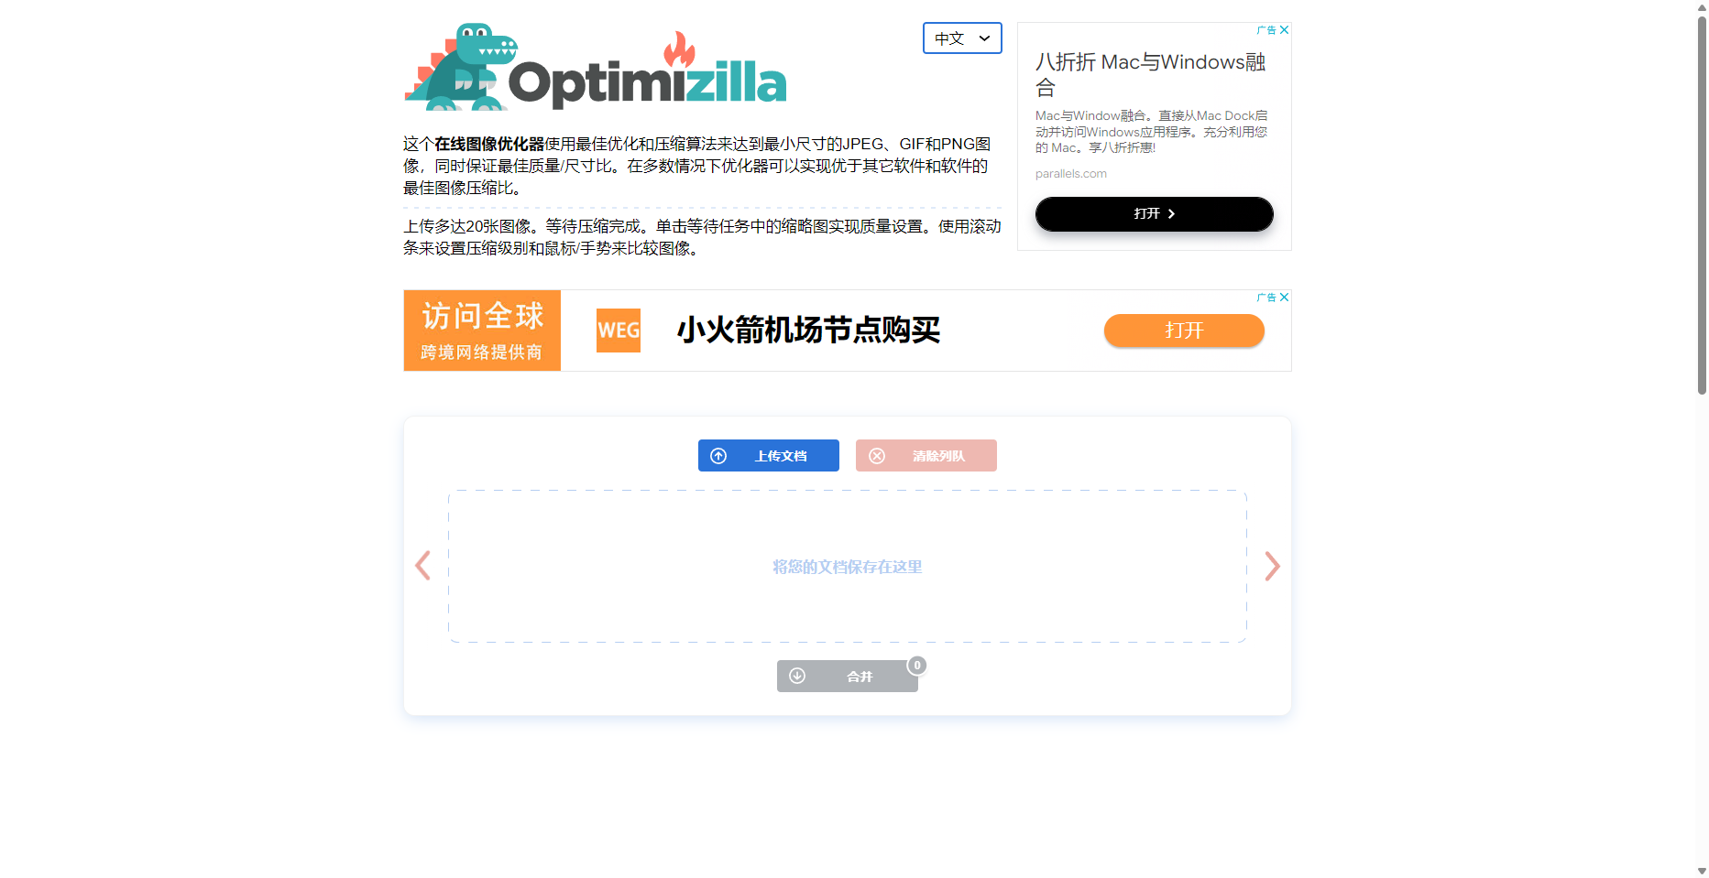The height and width of the screenshot is (878, 1709).
Task: Click the black 打开 button in Parallels ad
Action: (1155, 214)
